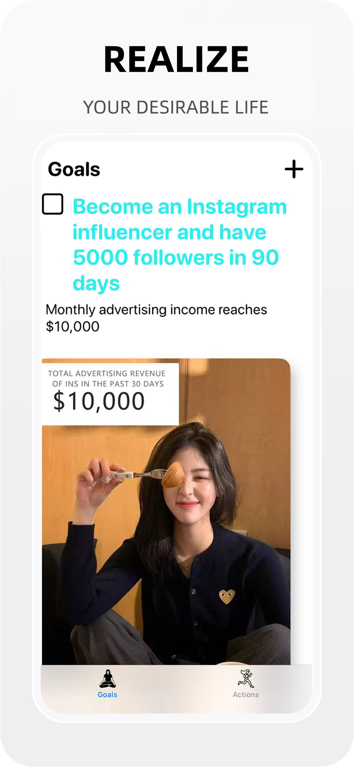Open the 'Become an Instagram influencer' goal title

click(x=180, y=245)
